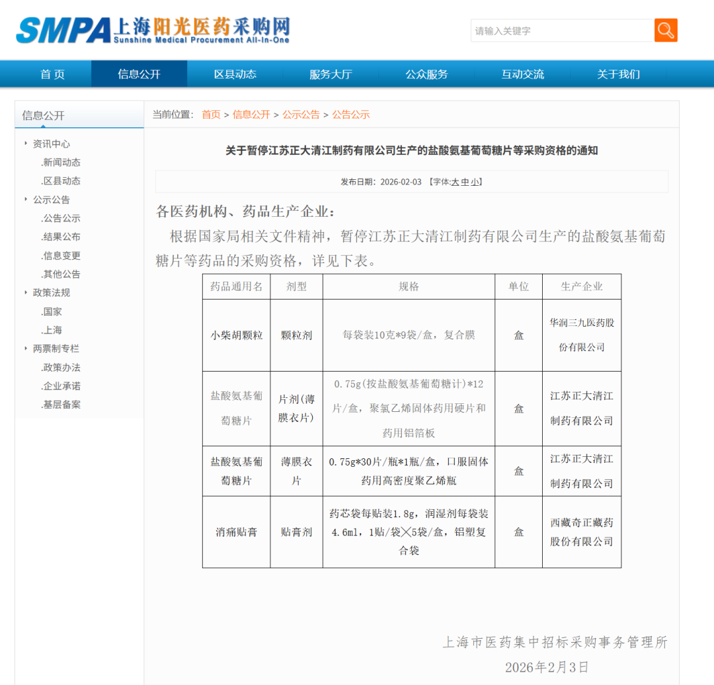Open 其他公告 in sidebar

61,274
